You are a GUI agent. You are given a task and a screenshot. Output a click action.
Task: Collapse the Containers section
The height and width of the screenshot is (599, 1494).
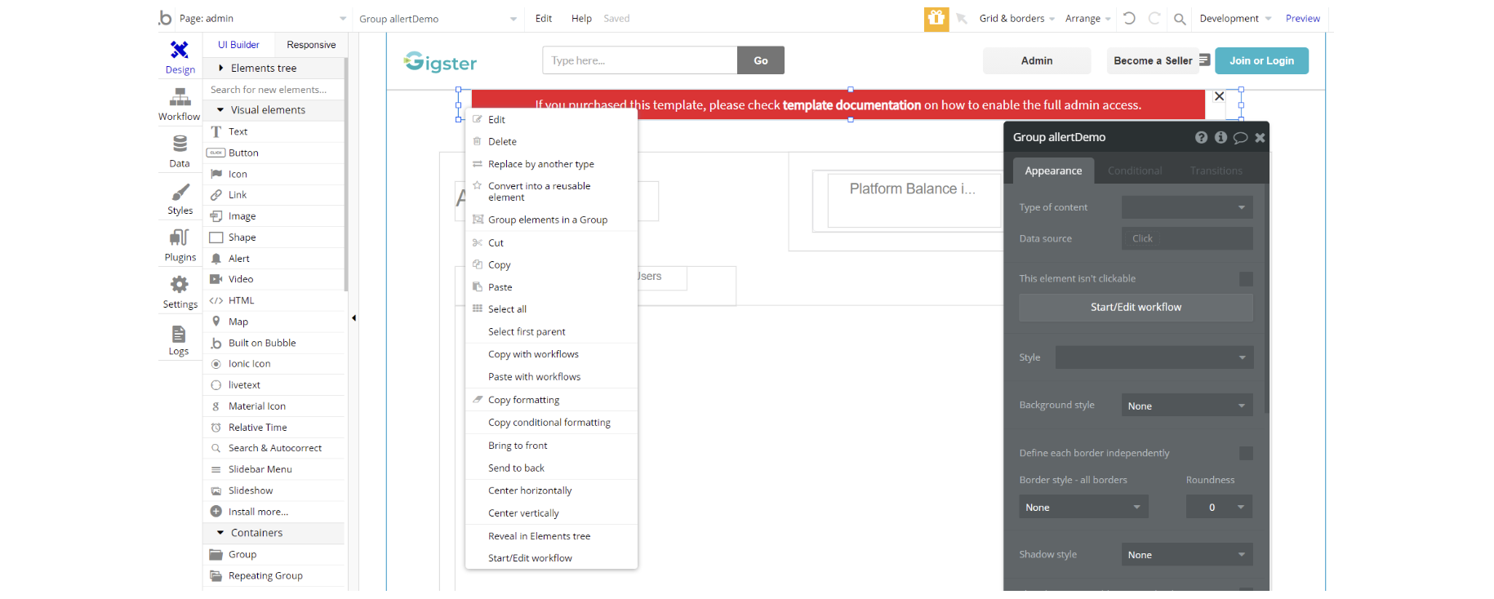pyautogui.click(x=273, y=533)
